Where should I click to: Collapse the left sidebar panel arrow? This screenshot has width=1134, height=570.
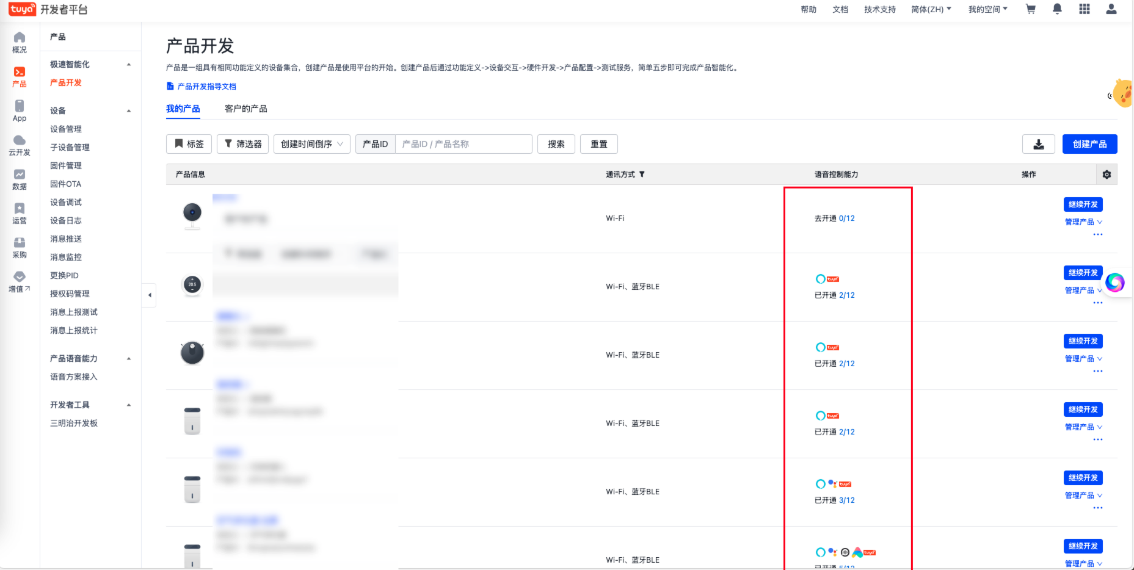[150, 295]
